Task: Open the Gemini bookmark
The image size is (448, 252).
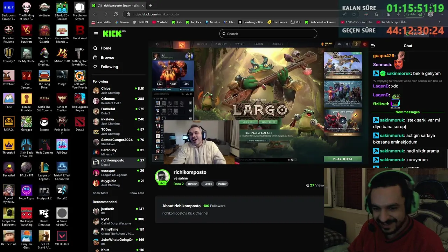Action: [122, 22]
